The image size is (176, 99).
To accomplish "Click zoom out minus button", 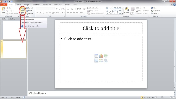I will tap(156, 97).
